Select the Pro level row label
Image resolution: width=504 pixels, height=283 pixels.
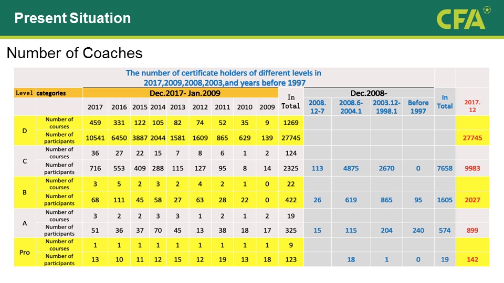pos(25,252)
